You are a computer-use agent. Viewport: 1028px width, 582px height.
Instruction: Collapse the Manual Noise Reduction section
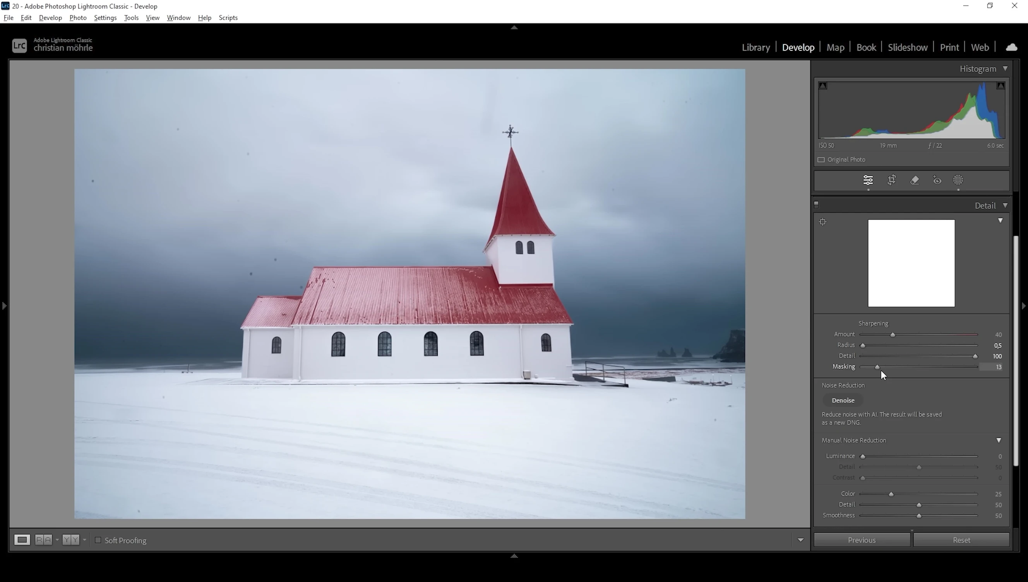(x=999, y=440)
